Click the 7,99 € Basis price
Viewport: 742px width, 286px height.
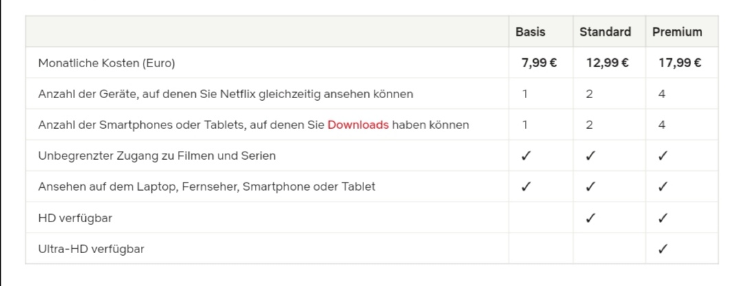[x=539, y=63]
